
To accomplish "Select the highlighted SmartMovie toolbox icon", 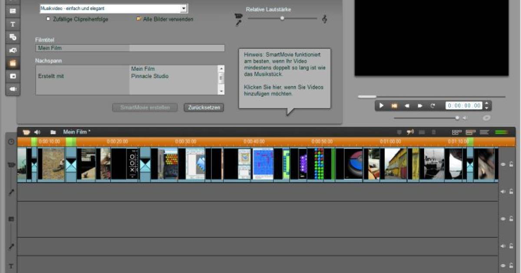I will (x=13, y=63).
